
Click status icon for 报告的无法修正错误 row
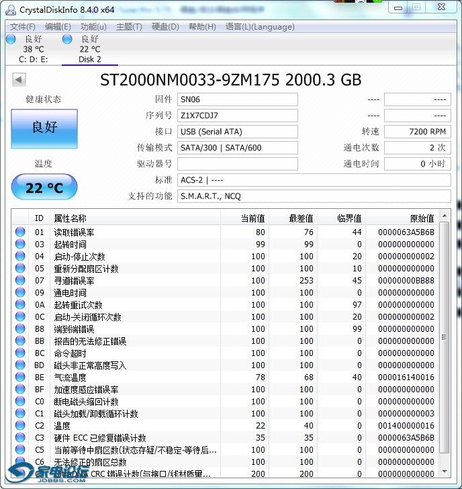20,341
